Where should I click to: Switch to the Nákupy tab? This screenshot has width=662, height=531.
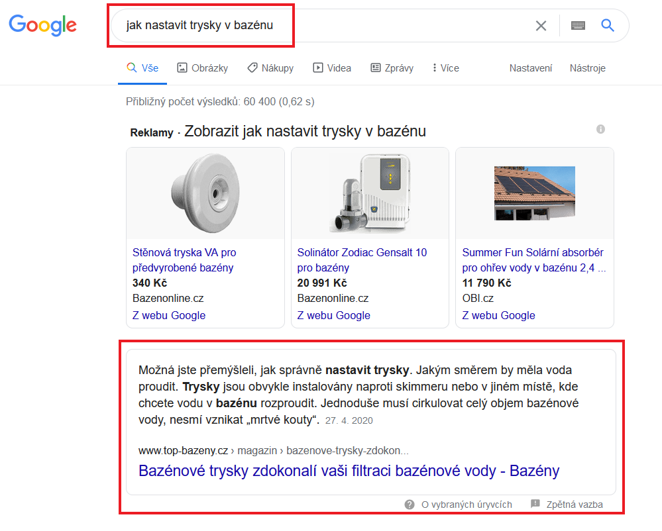click(270, 68)
